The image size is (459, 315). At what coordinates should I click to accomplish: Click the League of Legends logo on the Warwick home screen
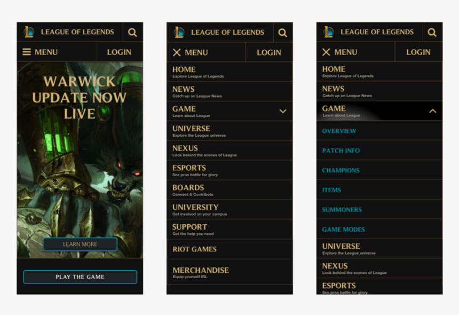[x=29, y=32]
